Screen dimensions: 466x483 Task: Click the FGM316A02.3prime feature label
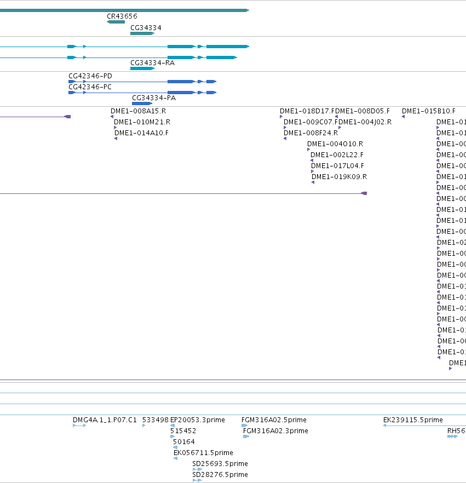pos(275,431)
